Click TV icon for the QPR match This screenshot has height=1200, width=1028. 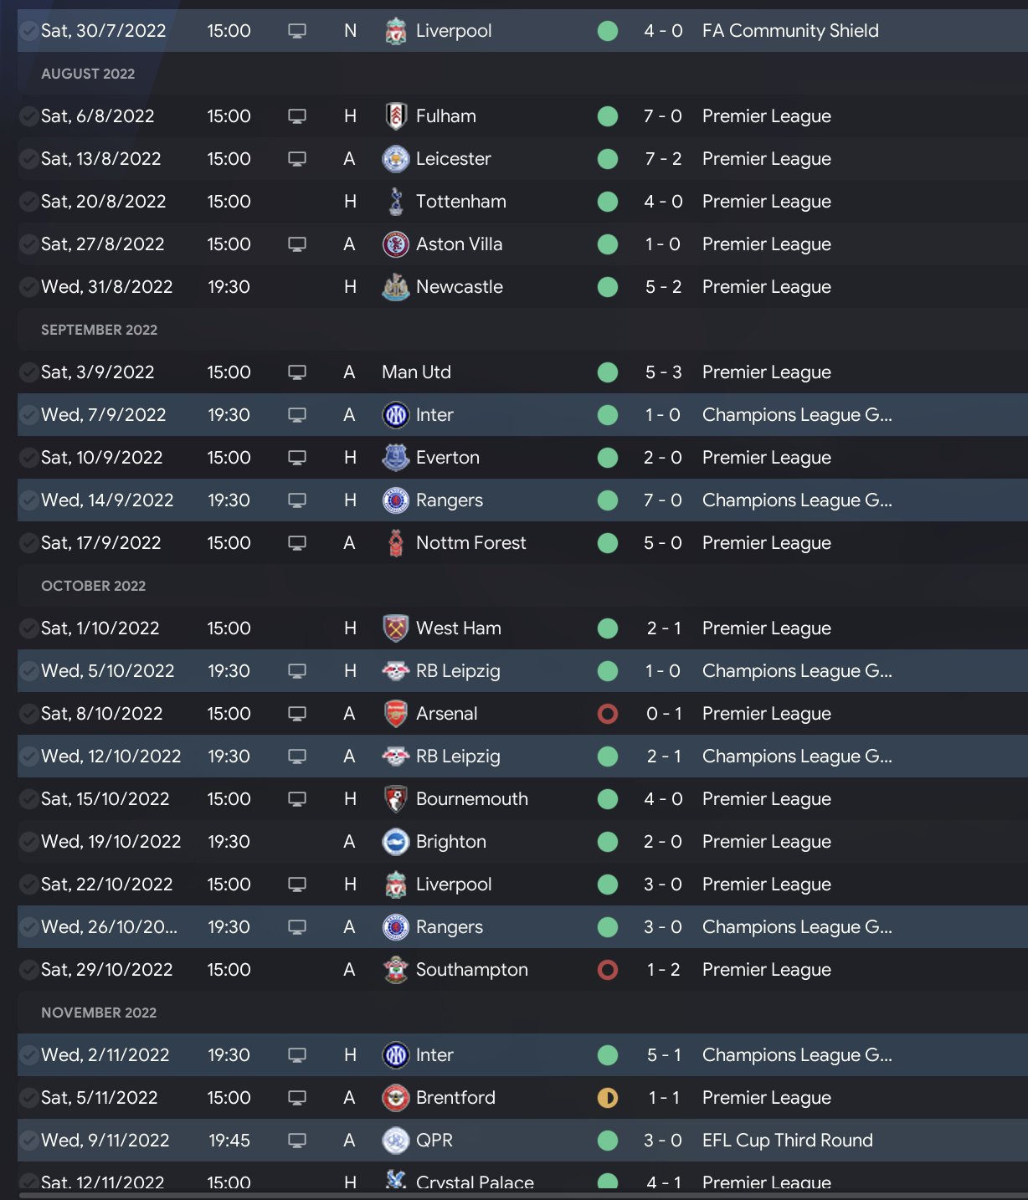(297, 1141)
